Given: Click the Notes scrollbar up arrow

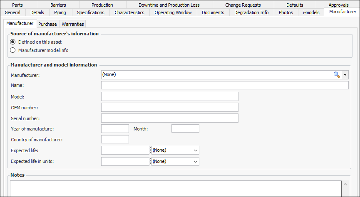Looking at the screenshot, I should tap(345, 184).
